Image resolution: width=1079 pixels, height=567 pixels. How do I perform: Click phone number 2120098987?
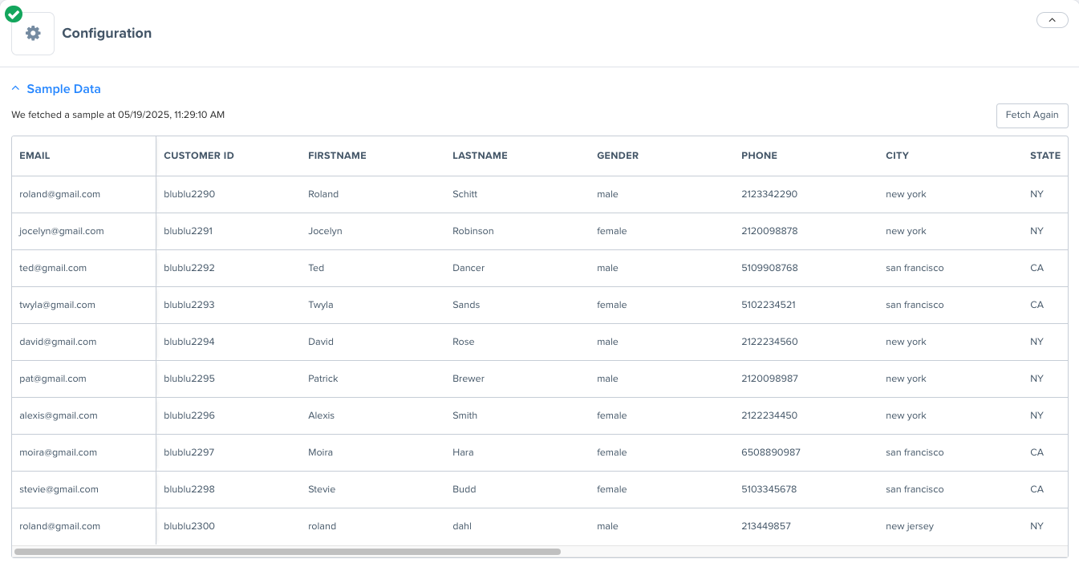coord(769,379)
